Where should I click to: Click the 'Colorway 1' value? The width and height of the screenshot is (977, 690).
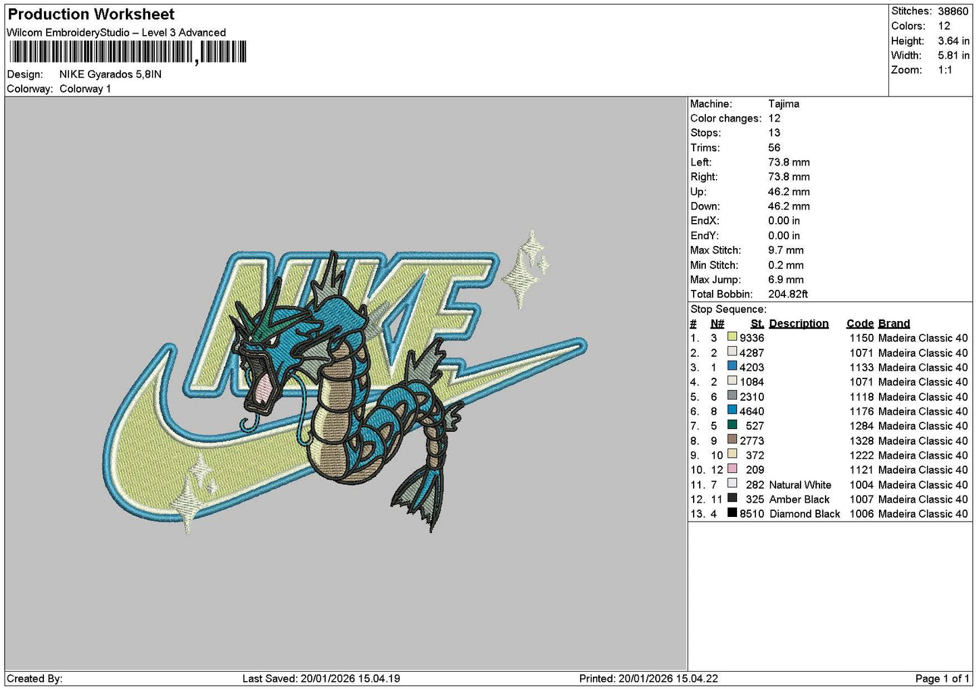(85, 89)
